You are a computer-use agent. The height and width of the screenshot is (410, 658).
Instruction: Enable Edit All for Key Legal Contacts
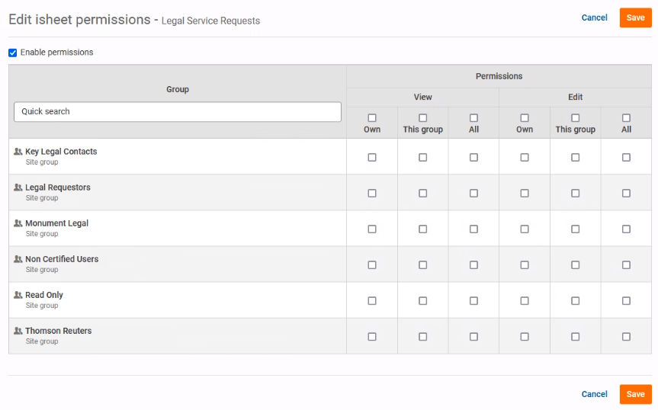[626, 157]
